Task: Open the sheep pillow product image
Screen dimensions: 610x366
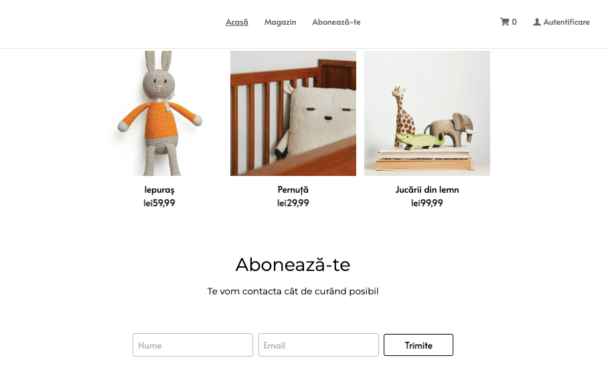Action: click(x=293, y=113)
